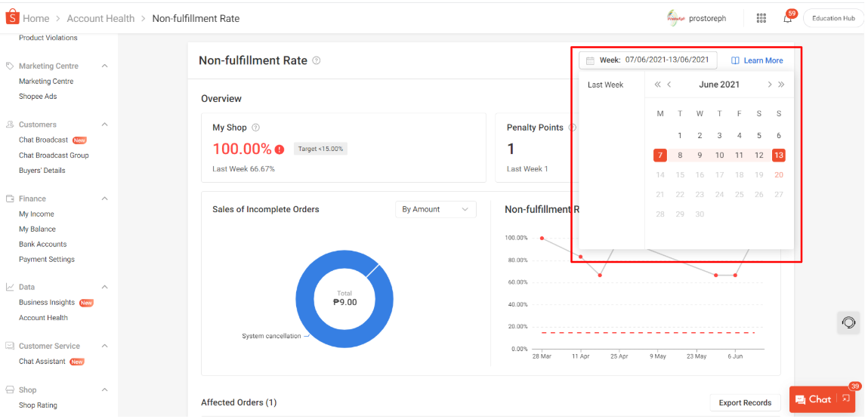This screenshot has height=419, width=868.
Task: Collapse the Data section chevron
Action: click(x=104, y=288)
